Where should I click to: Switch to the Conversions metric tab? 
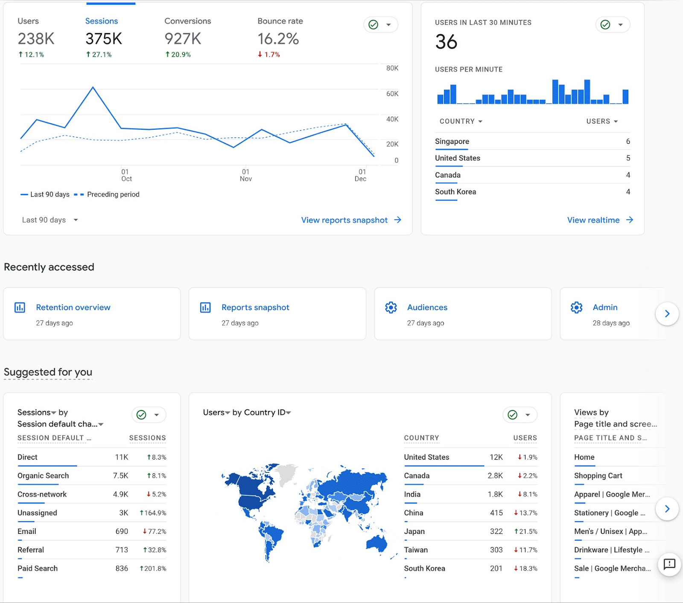[x=188, y=21]
